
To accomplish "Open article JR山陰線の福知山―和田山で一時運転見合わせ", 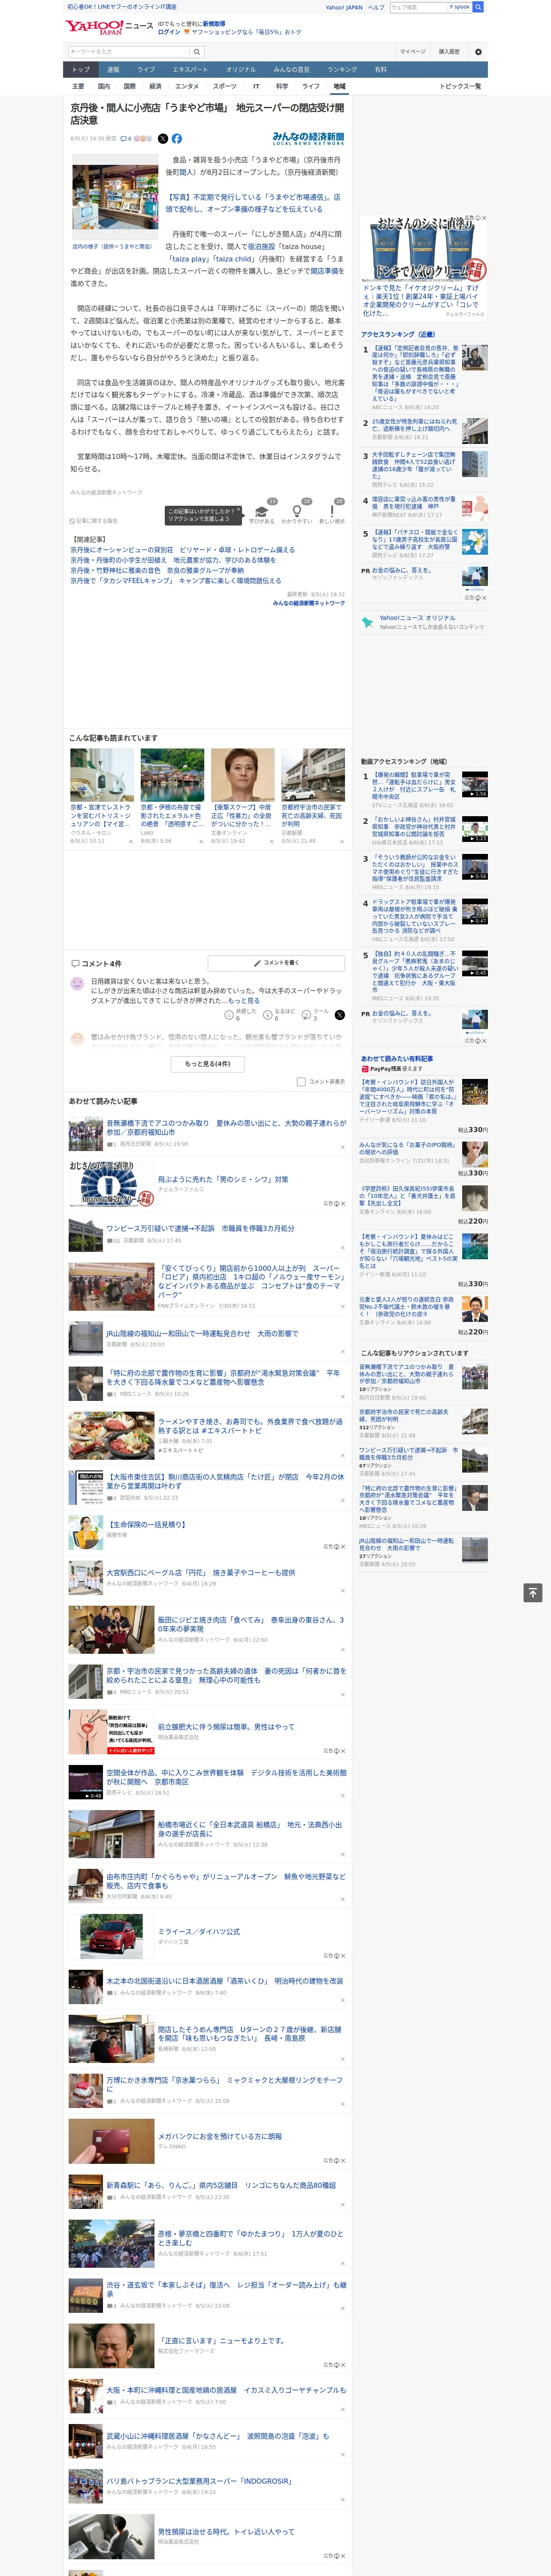I will (x=202, y=1334).
